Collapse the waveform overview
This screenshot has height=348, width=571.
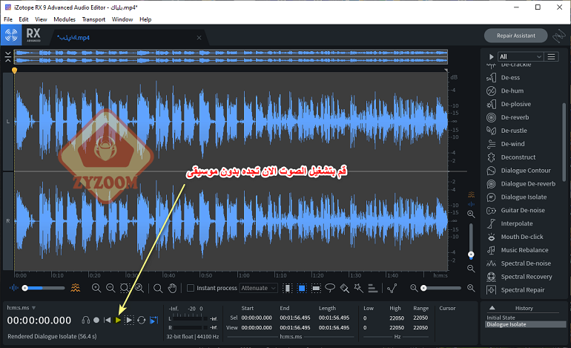7,57
